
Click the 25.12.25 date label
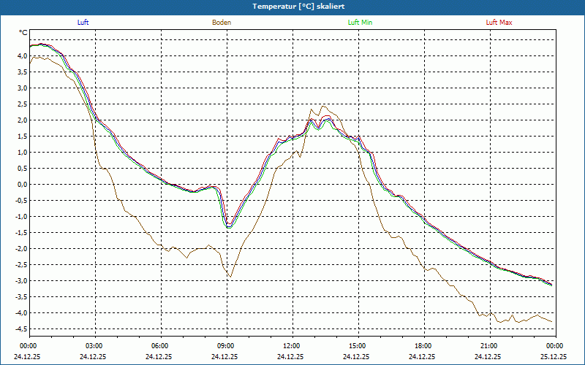pyautogui.click(x=555, y=356)
